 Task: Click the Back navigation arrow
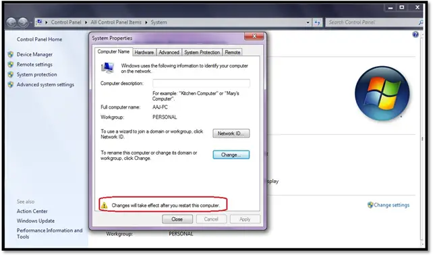pos(11,22)
